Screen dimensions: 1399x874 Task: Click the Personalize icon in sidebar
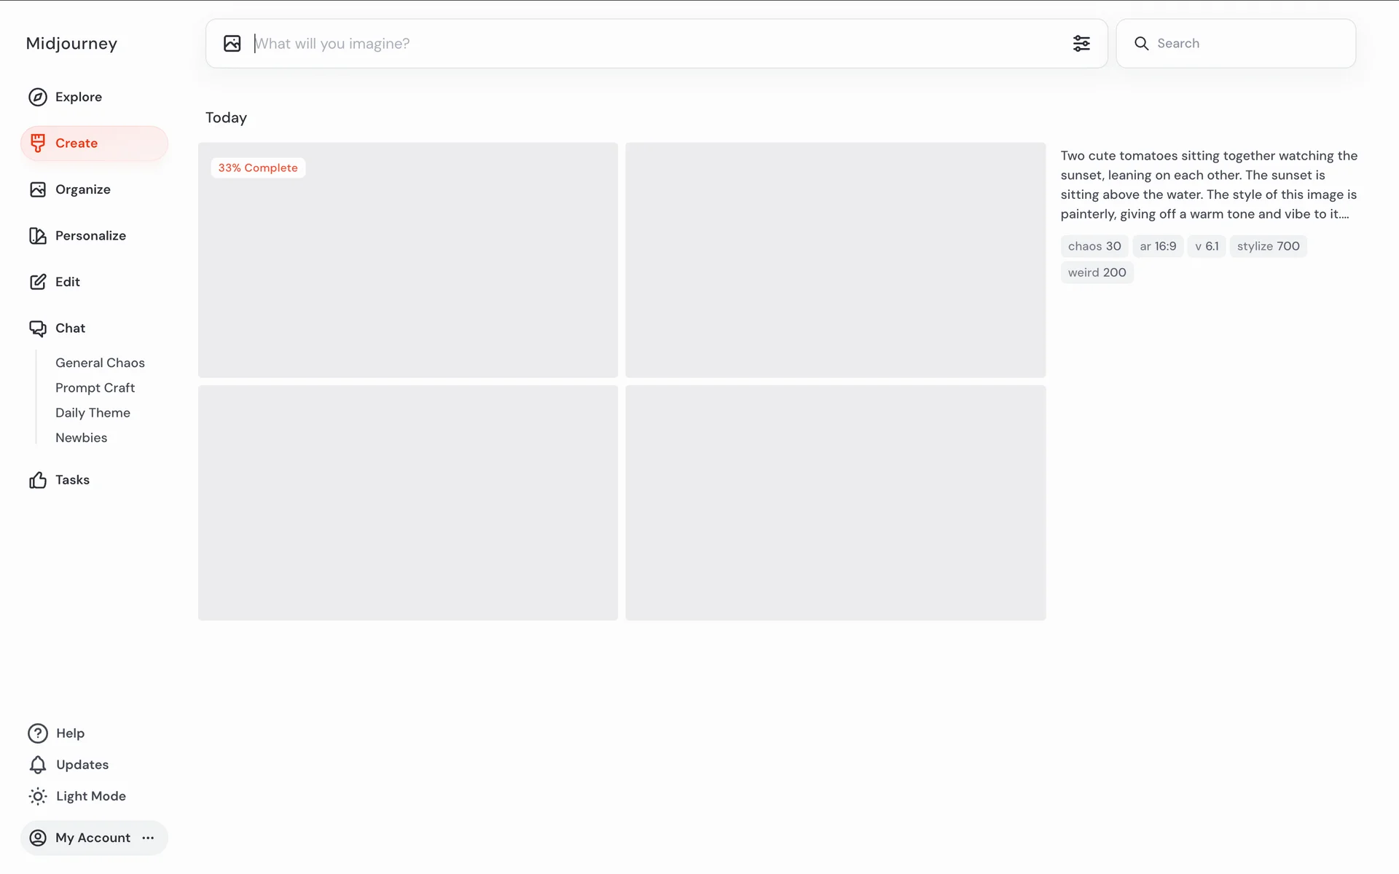click(x=38, y=236)
